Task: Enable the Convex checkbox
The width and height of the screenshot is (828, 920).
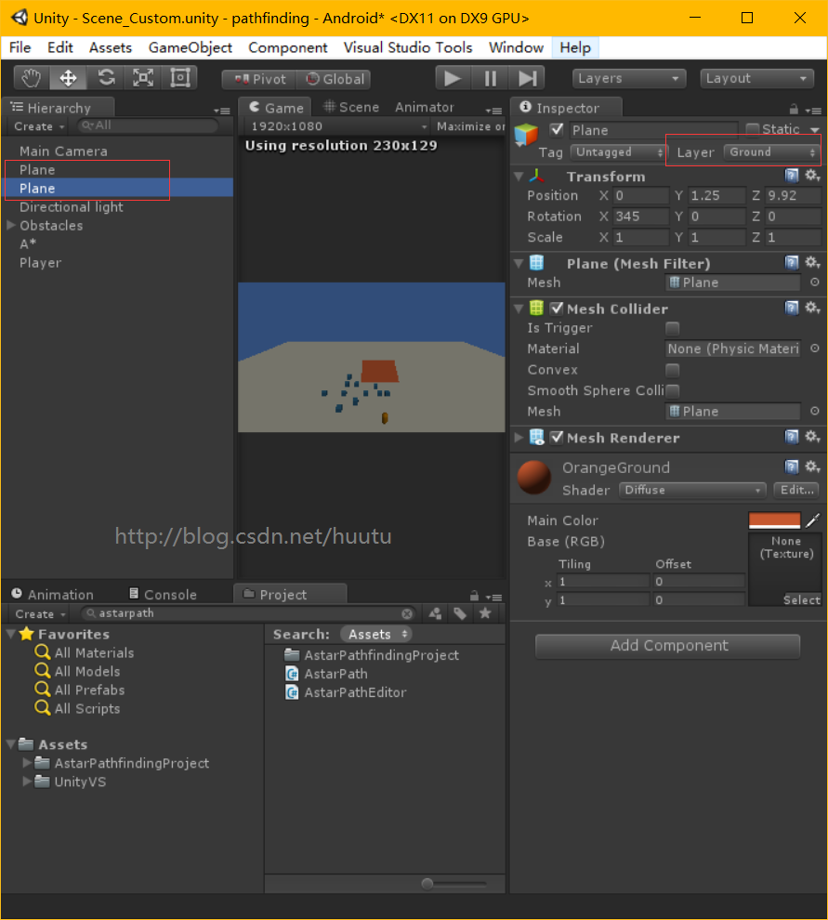Action: click(x=673, y=370)
